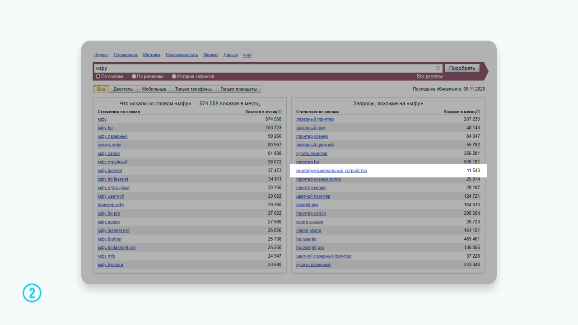Open help icon beside right 'Показов в месяц'
Screen dimensions: 578x325
coord(478,111)
